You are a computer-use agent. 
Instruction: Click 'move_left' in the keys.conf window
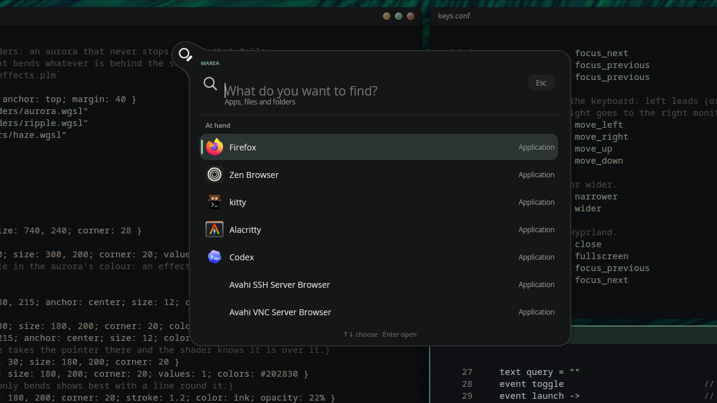pyautogui.click(x=599, y=125)
